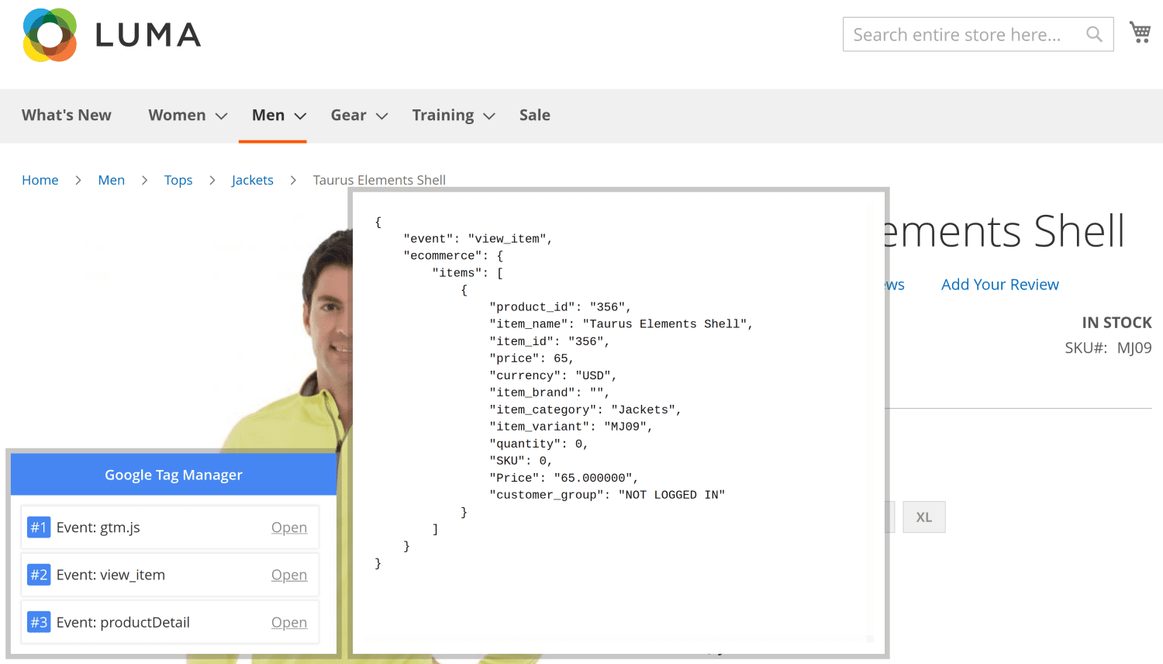Click the "item_brand" JSON line
This screenshot has height=664, width=1163.
(x=550, y=393)
